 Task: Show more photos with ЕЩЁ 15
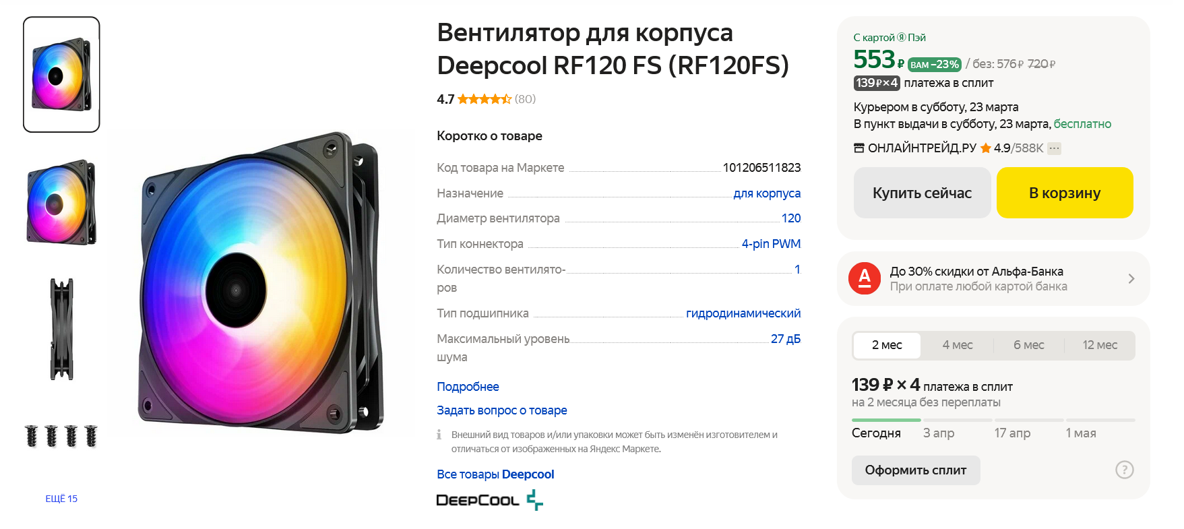(61, 499)
